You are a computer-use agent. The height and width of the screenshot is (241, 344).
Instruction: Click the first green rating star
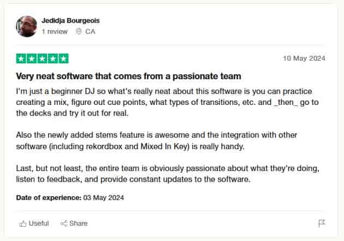[22, 58]
